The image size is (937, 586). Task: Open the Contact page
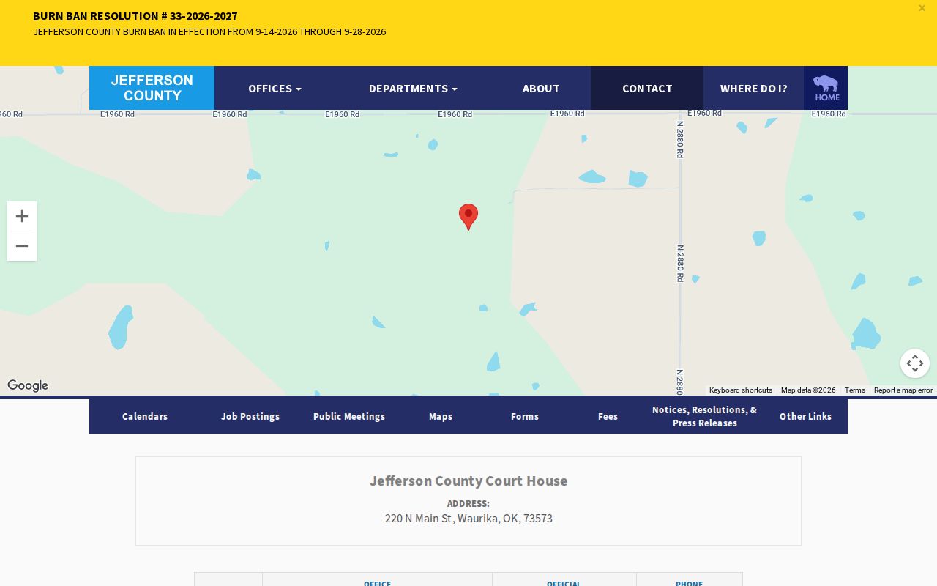[647, 88]
